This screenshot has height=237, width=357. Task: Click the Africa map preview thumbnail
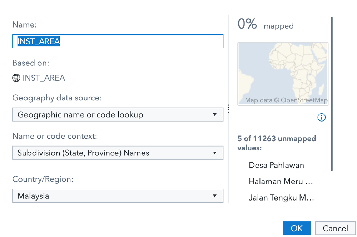[283, 74]
